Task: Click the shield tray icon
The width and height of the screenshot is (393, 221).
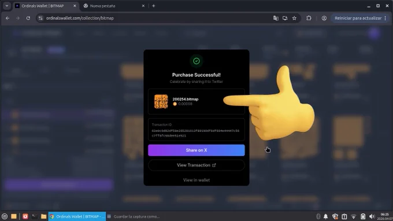Action: point(335,216)
